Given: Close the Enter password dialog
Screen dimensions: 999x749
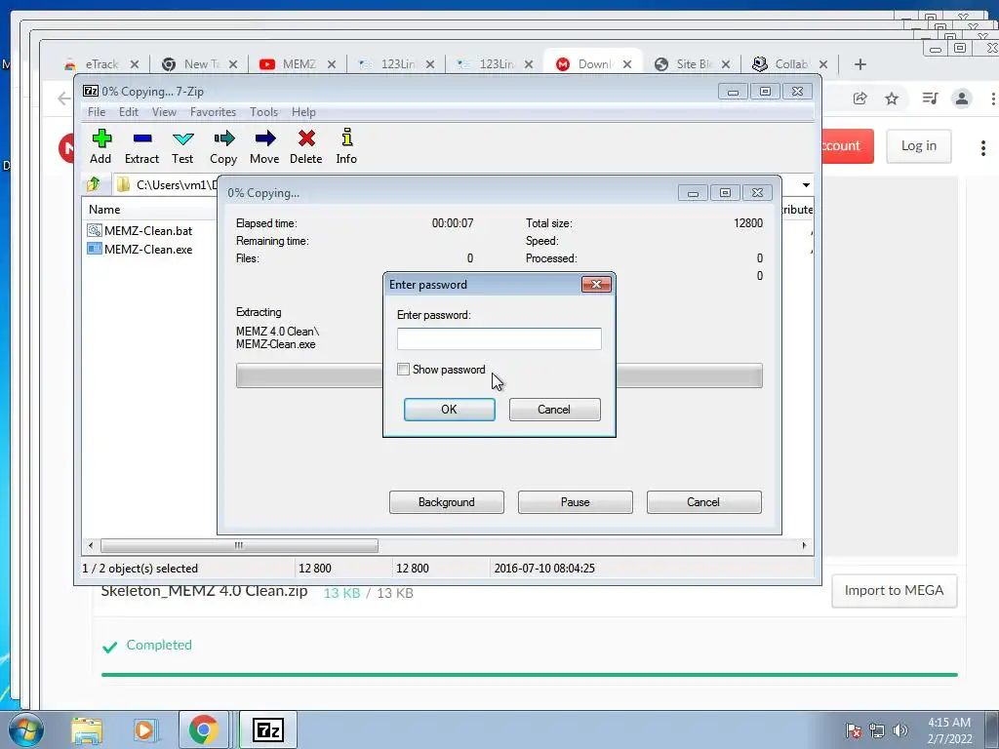Looking at the screenshot, I should click(596, 284).
